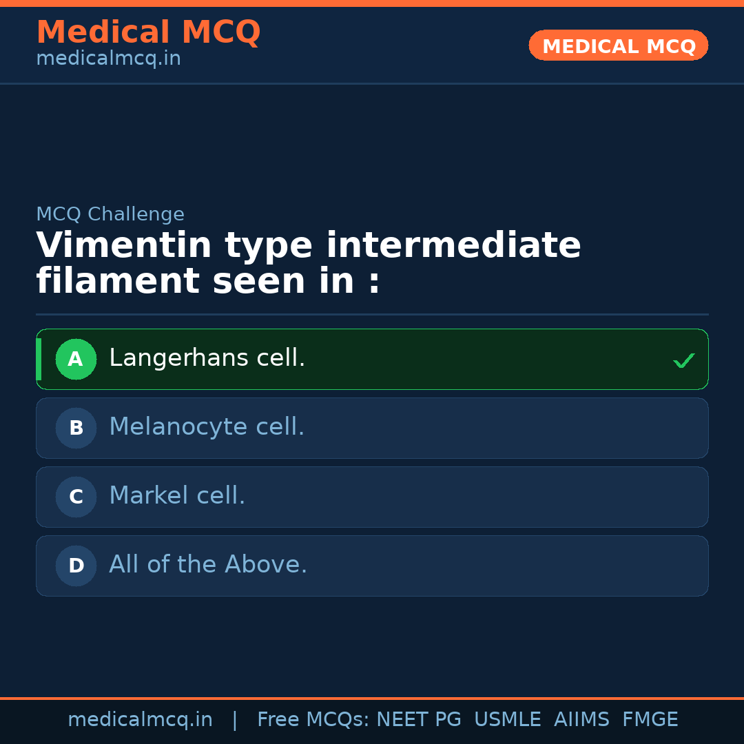Click the green checkmark icon
The height and width of the screenshot is (744, 744).
[683, 360]
